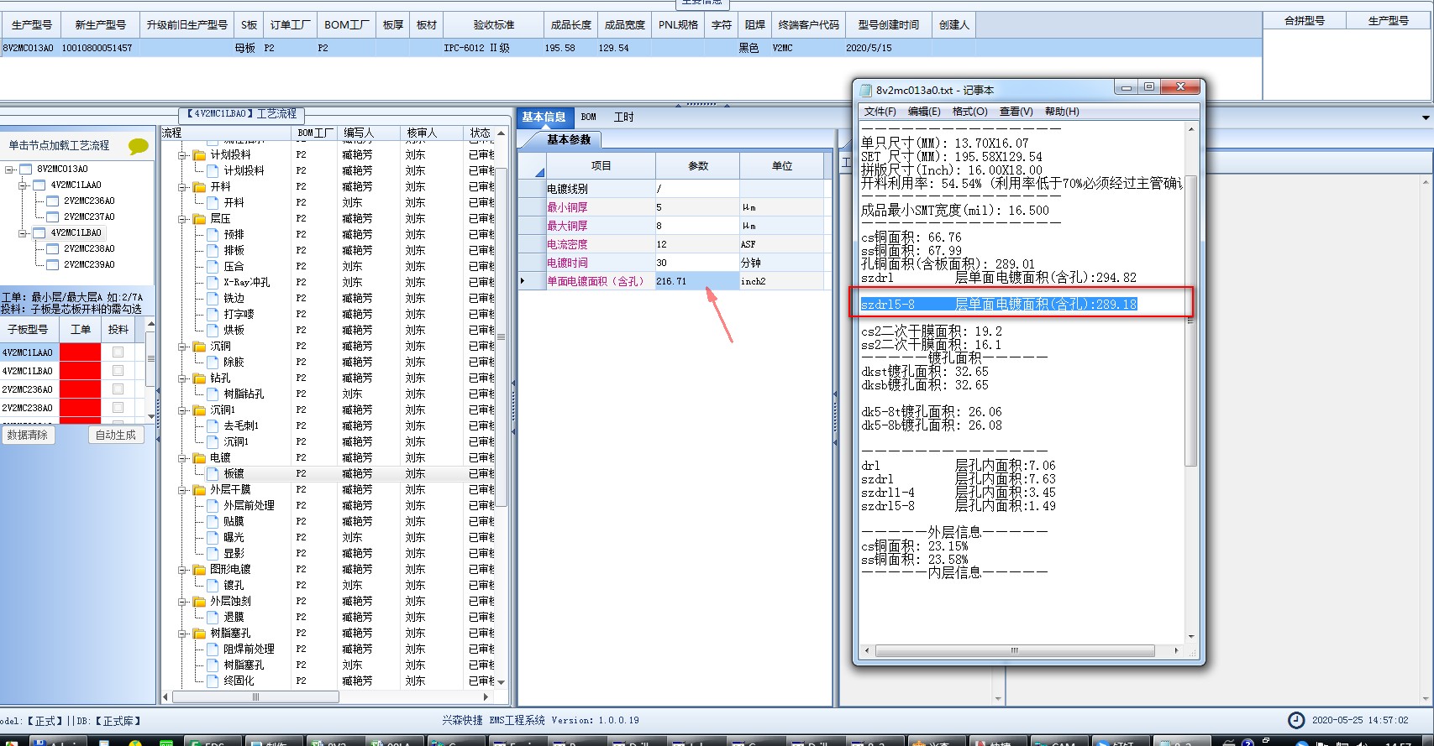
Task: Open Notepad's 编辑(E) menu
Action: tap(924, 112)
